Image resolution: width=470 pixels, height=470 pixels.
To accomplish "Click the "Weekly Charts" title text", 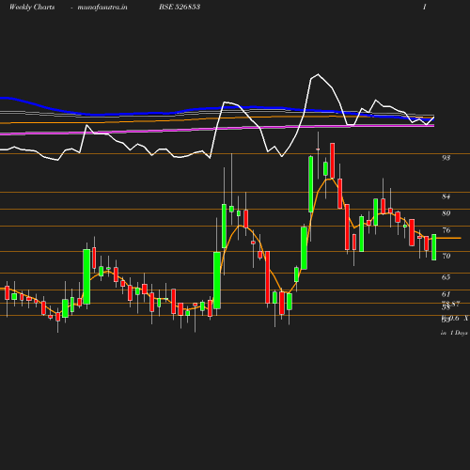I will 32,7.
